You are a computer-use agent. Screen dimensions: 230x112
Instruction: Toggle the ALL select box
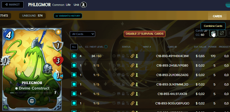(74, 47)
